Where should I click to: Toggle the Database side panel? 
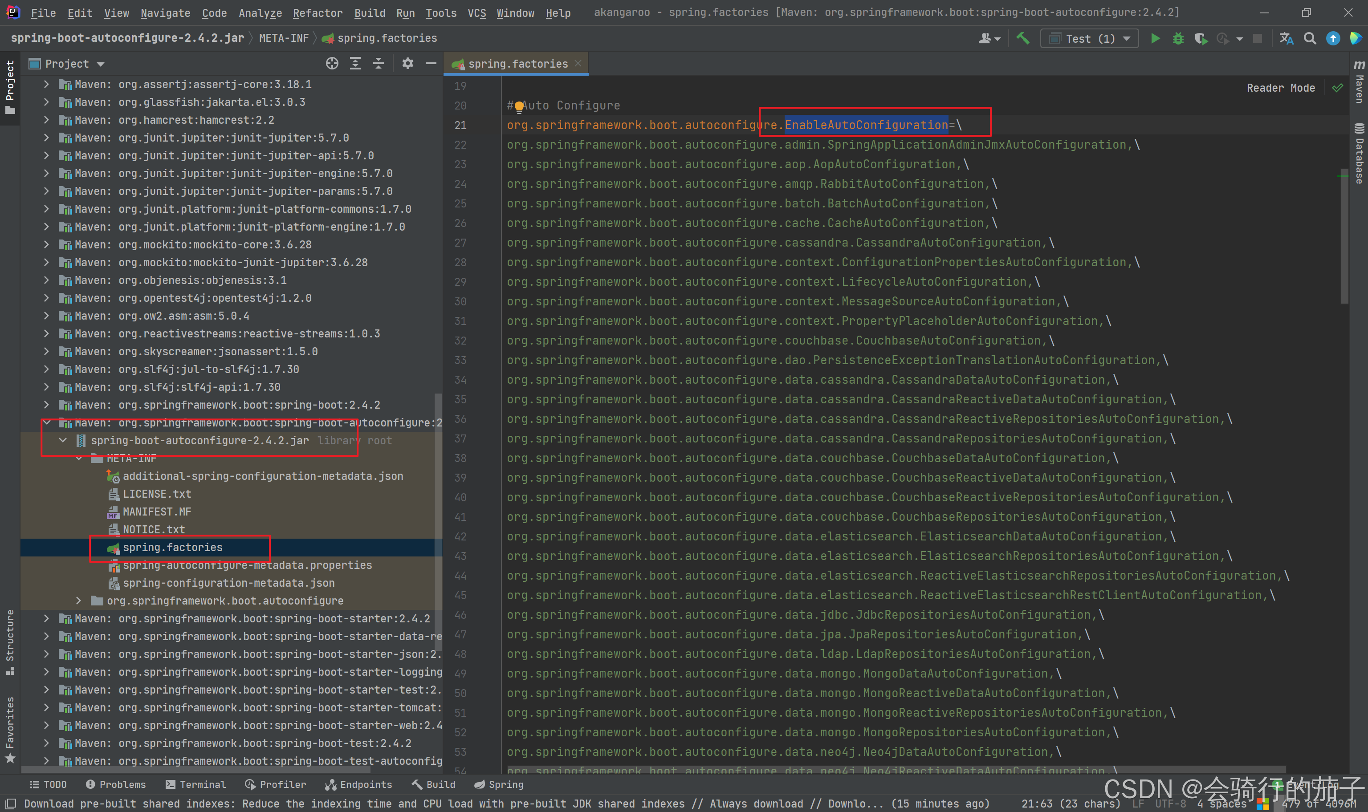coord(1359,153)
